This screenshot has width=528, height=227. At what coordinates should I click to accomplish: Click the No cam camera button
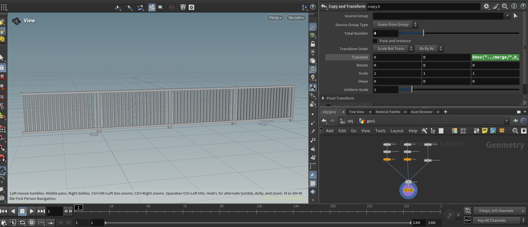tap(296, 18)
